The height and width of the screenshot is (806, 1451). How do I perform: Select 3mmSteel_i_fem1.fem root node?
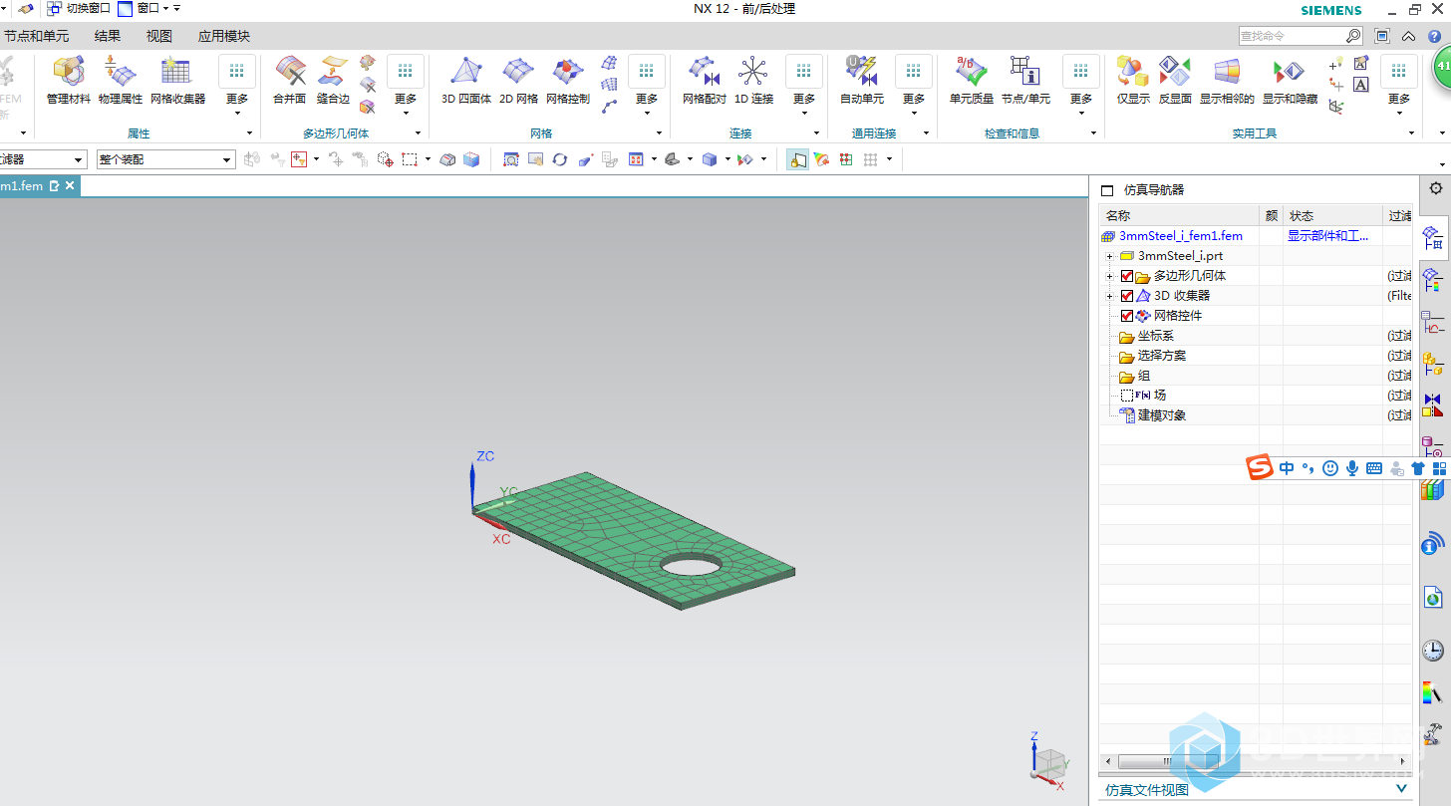pyautogui.click(x=1180, y=236)
